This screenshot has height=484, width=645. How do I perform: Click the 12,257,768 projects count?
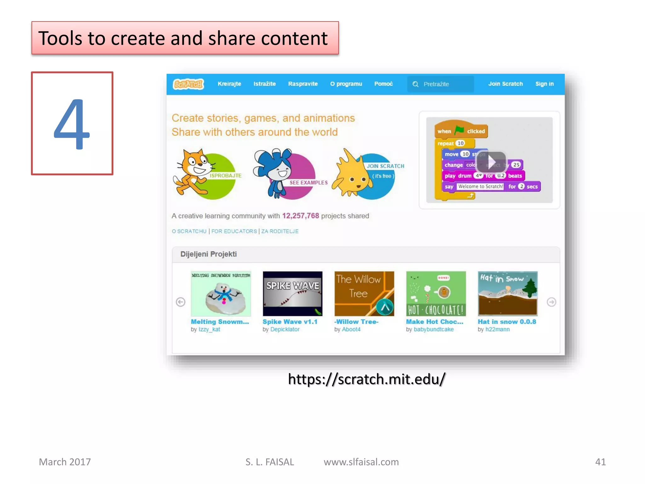[300, 216]
